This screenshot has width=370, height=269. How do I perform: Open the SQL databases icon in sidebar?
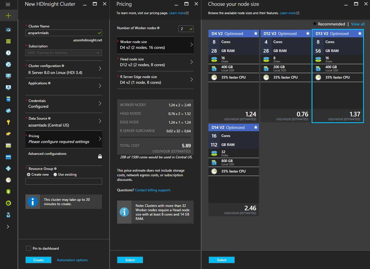(x=8, y=99)
